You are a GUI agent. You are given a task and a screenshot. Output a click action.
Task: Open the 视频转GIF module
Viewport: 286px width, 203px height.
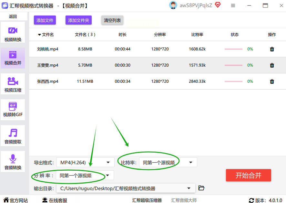[13, 110]
